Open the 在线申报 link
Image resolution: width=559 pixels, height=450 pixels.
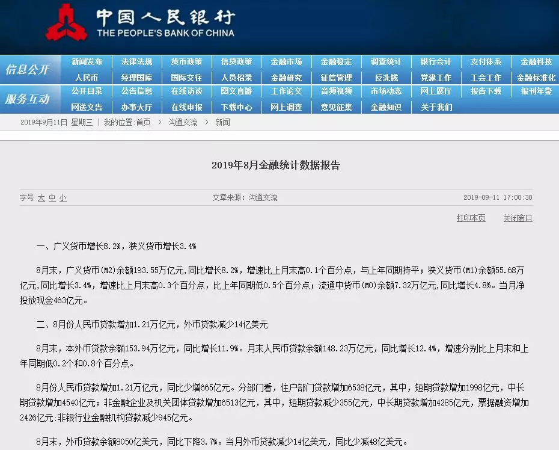[x=186, y=107]
